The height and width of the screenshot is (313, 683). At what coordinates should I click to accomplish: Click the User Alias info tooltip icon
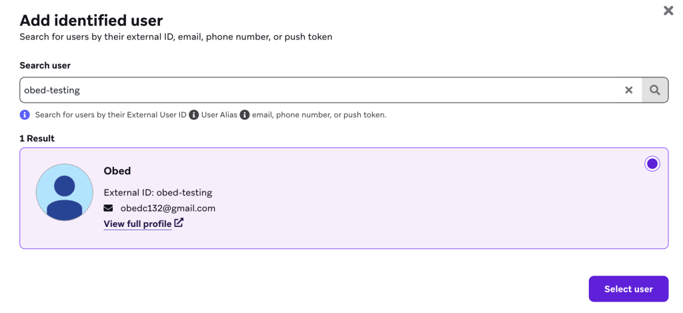point(245,115)
